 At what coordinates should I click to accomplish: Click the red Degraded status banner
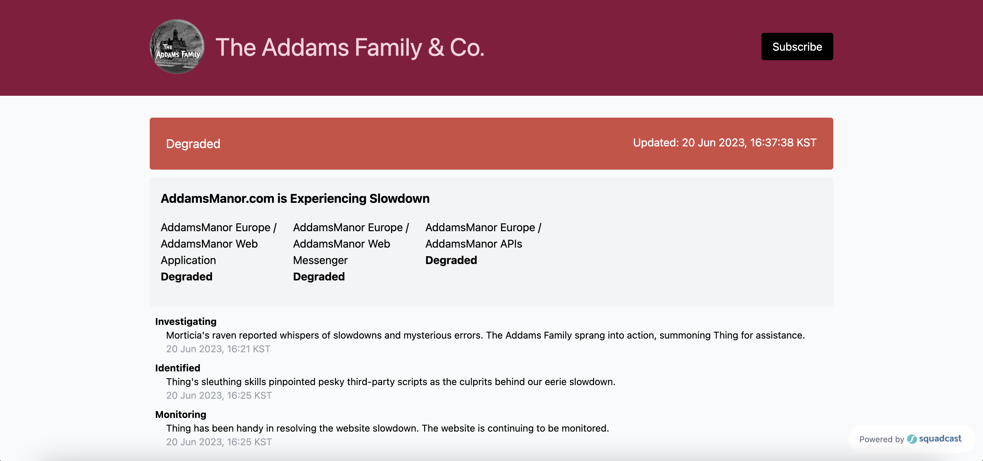click(491, 144)
